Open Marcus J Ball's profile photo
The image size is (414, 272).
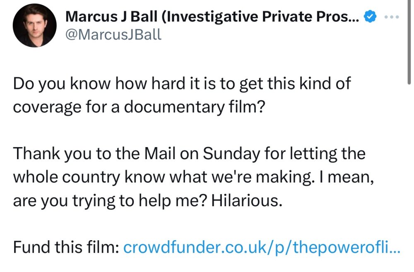tap(35, 26)
